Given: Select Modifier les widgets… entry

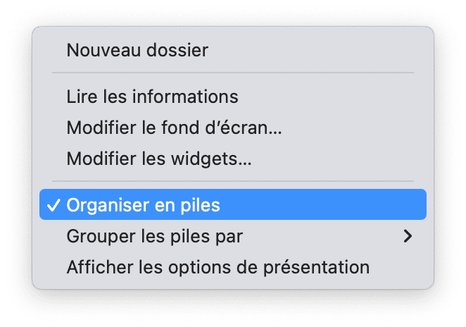Looking at the screenshot, I should pos(233,159).
